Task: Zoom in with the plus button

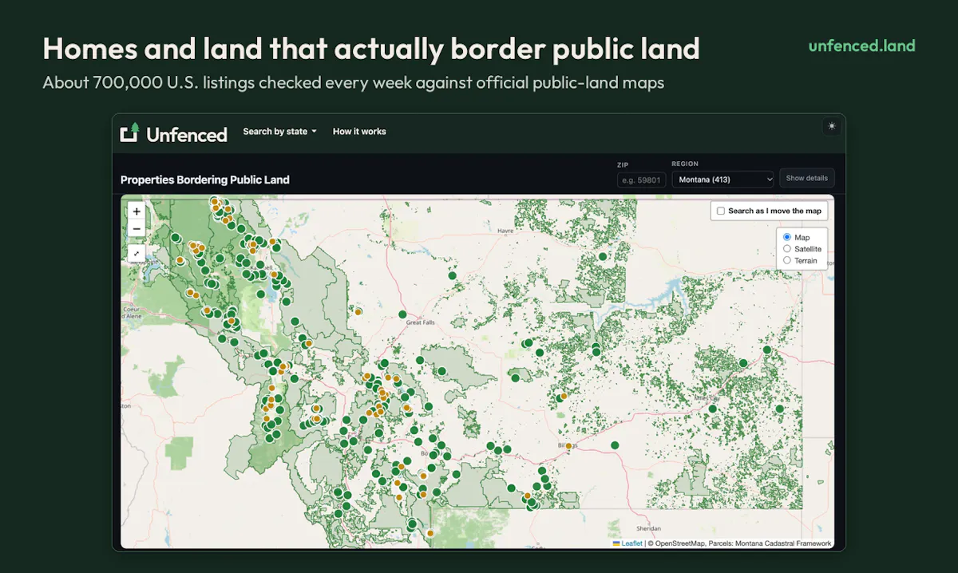Action: click(x=137, y=211)
